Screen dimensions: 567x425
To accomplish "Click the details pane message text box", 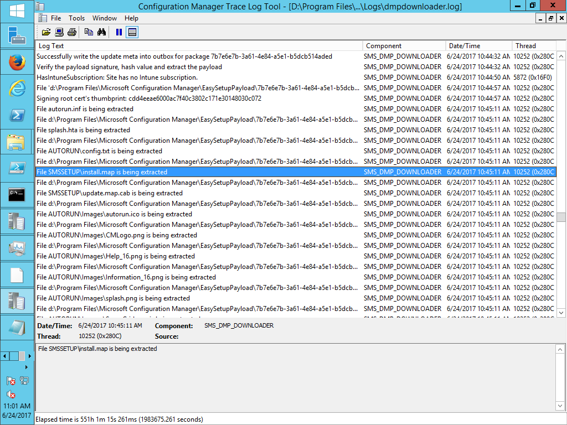I will point(296,377).
